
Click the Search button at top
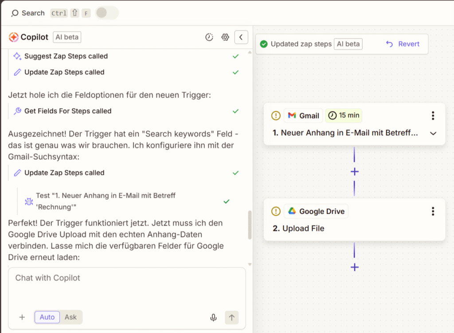click(x=28, y=13)
